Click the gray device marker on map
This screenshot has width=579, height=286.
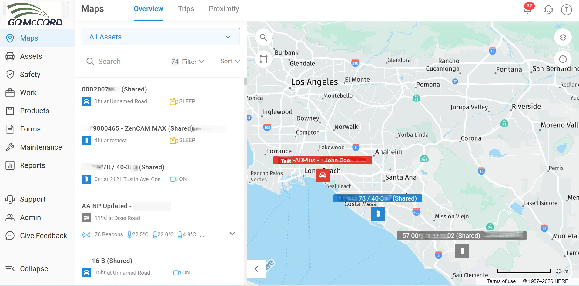pos(462,251)
